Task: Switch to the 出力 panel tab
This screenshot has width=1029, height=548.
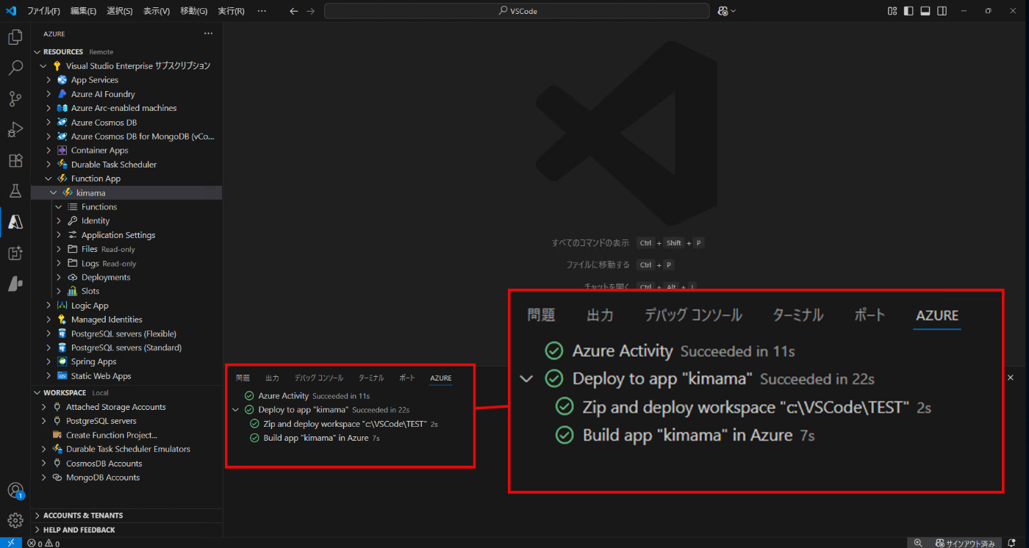Action: [x=272, y=378]
